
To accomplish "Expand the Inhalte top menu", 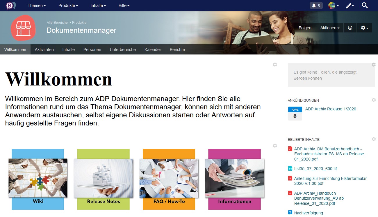I will (x=98, y=6).
